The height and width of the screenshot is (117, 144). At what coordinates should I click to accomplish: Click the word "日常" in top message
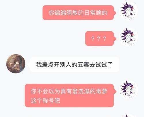[x=90, y=13]
